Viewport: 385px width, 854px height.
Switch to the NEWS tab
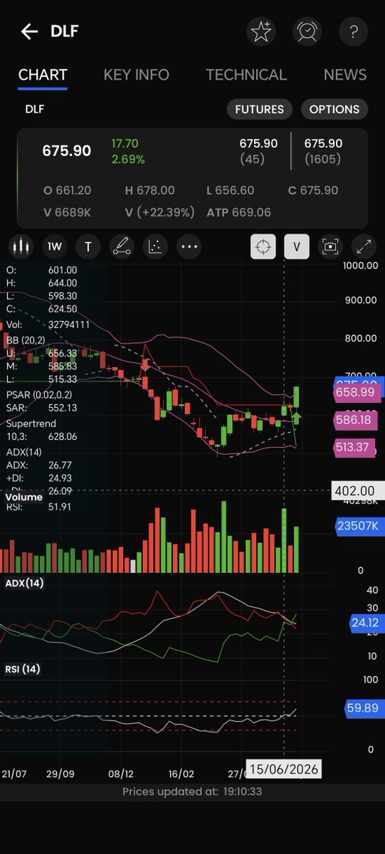tap(345, 75)
